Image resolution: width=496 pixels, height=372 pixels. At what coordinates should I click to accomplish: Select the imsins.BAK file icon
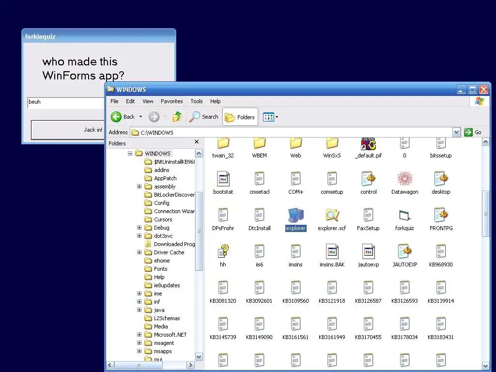pos(332,251)
